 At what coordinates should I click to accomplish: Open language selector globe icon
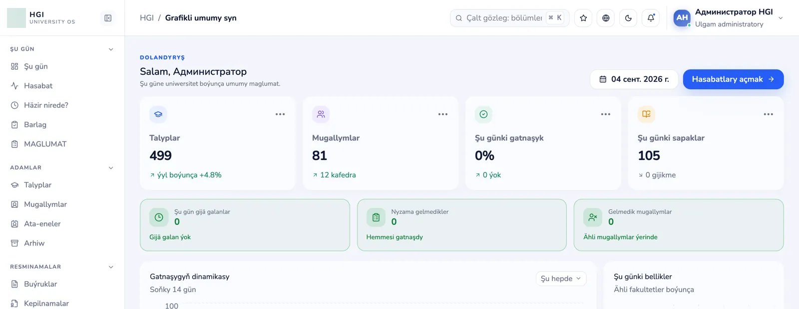click(x=606, y=18)
